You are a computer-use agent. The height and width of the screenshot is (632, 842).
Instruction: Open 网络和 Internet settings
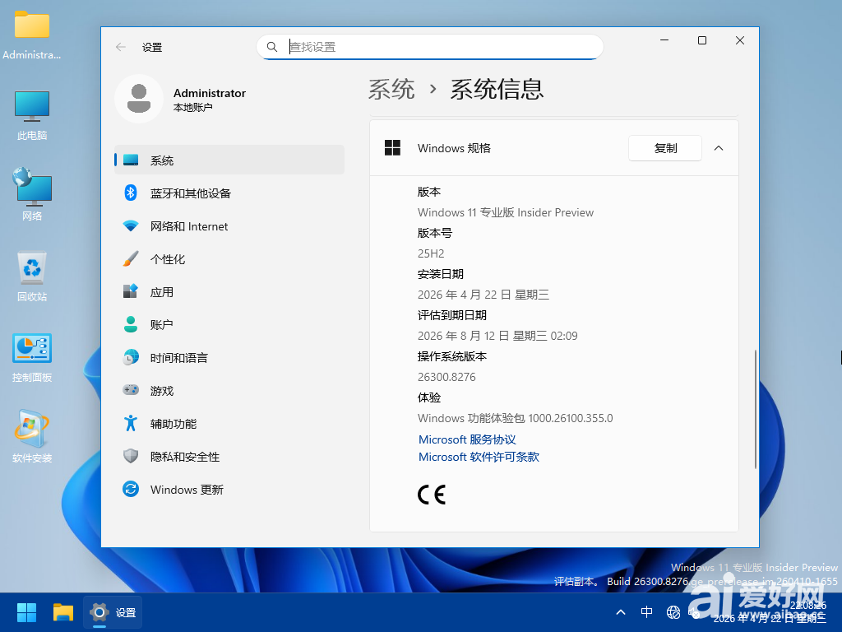click(229, 226)
